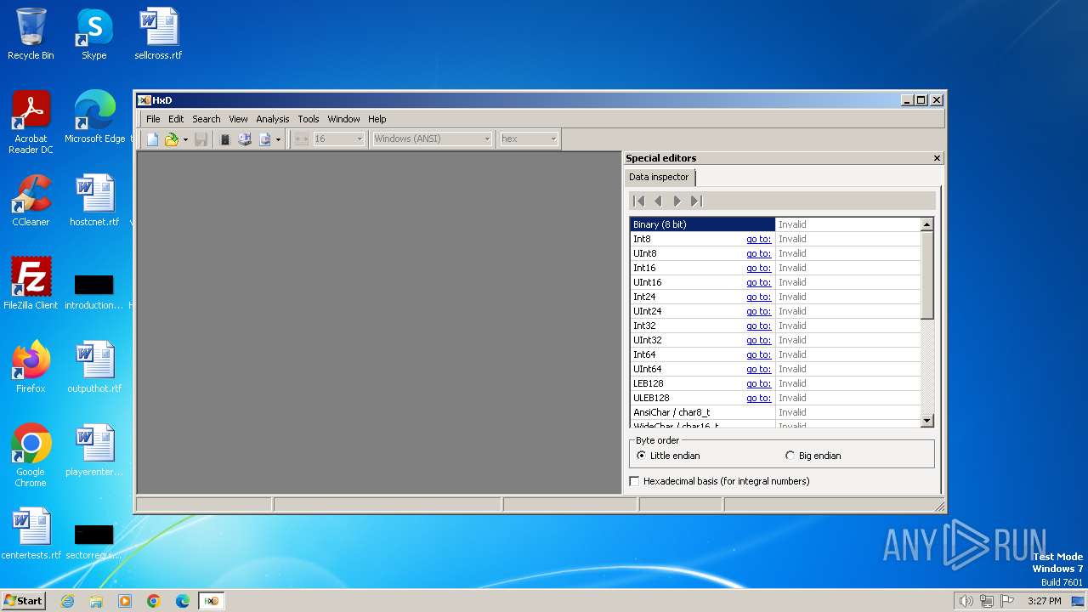Select the Binary (8 bit) row
1088x612 pixels.
(x=775, y=224)
